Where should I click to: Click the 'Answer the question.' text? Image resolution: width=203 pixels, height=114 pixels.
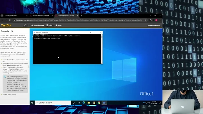(9, 95)
